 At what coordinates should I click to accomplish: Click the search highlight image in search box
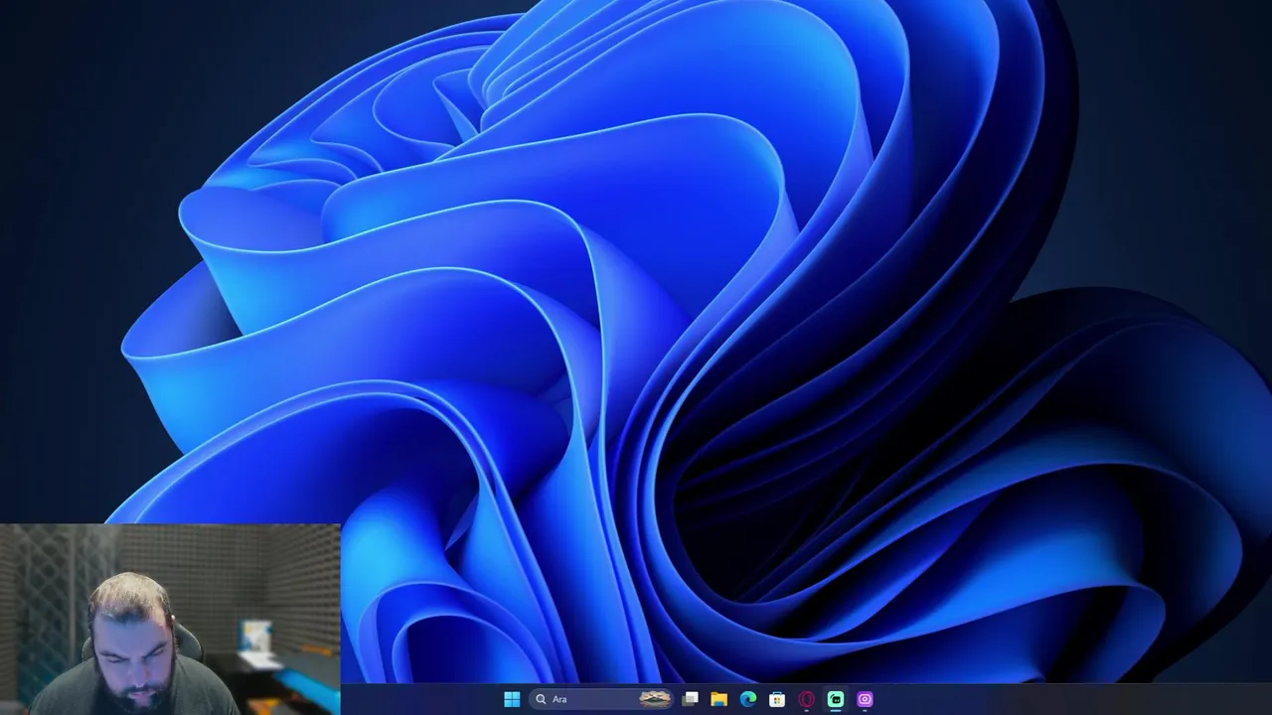pyautogui.click(x=655, y=699)
